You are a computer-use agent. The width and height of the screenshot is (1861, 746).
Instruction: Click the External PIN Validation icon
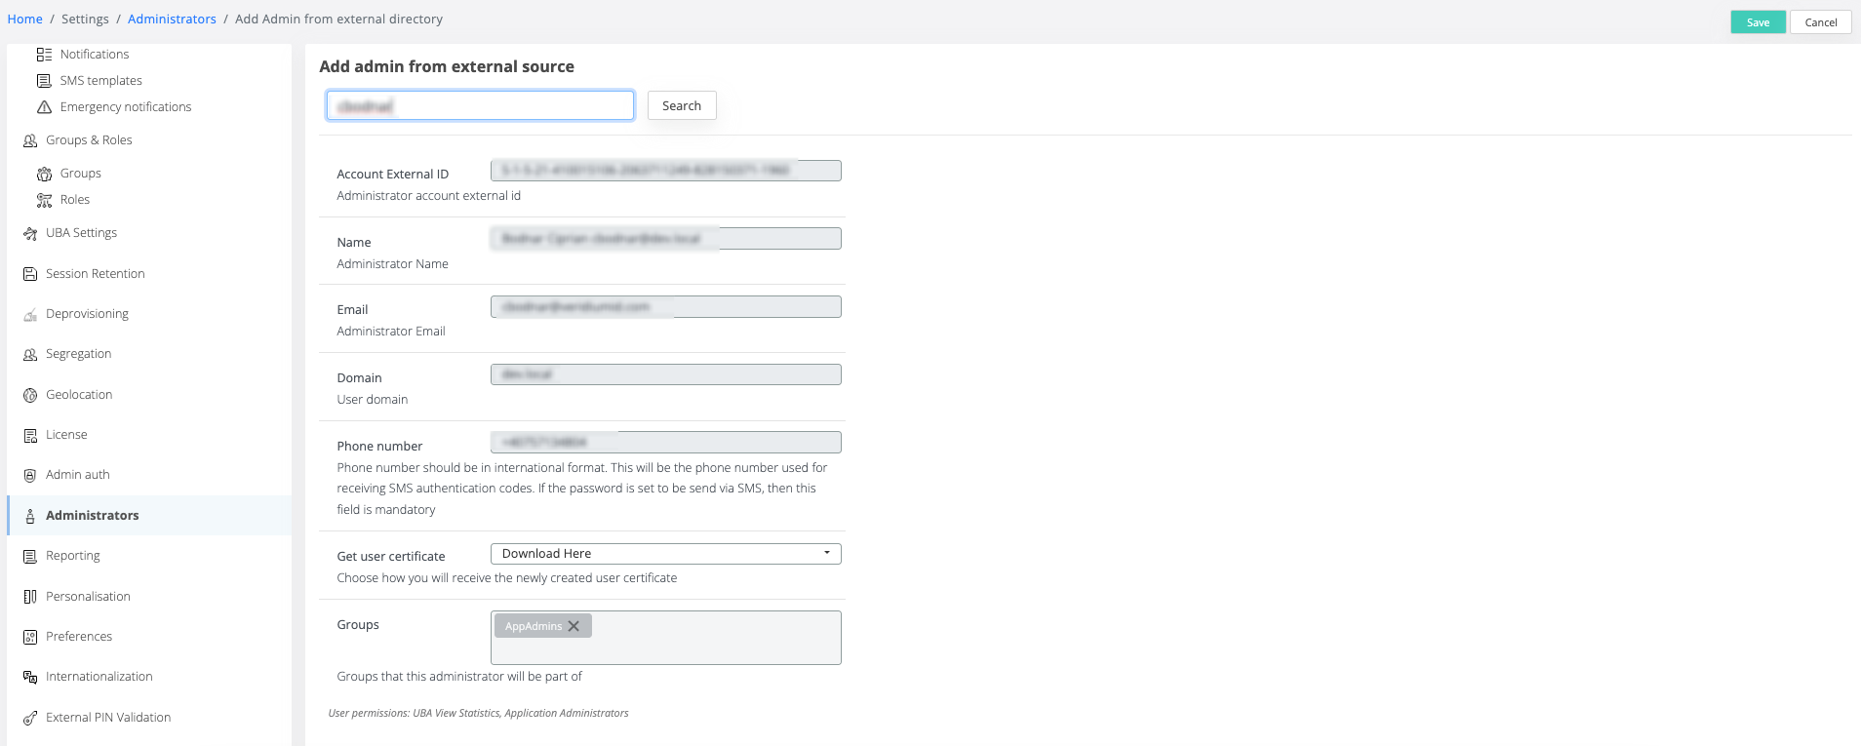(30, 718)
